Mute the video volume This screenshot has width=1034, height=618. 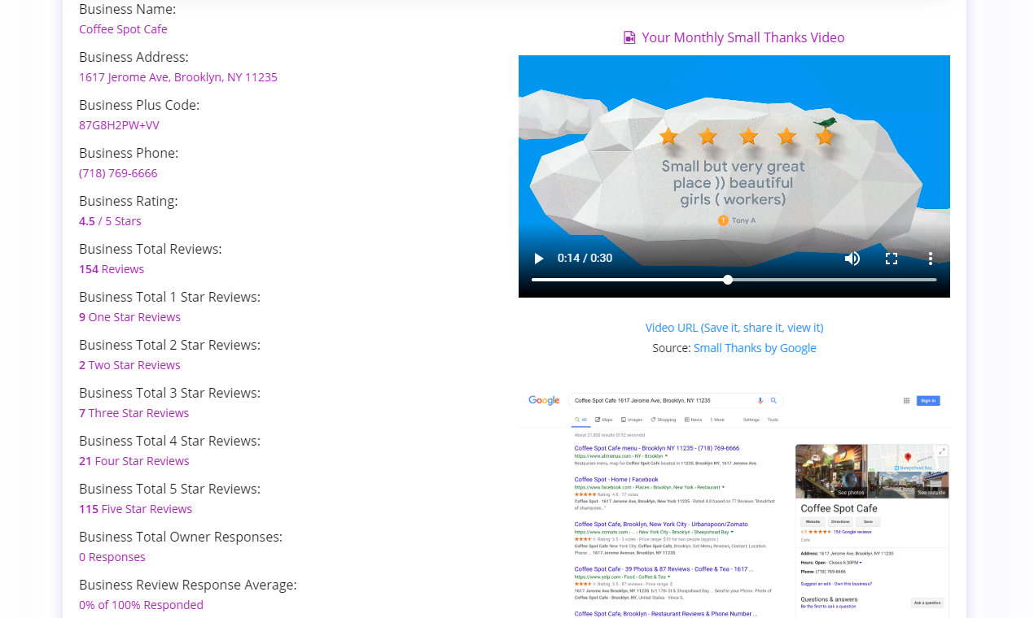click(x=852, y=259)
